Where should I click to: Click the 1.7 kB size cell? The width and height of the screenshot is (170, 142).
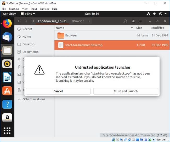[141, 45]
